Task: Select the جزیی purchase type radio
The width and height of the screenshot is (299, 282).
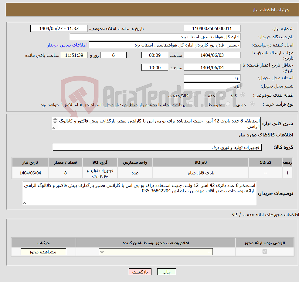Action: [252, 104]
